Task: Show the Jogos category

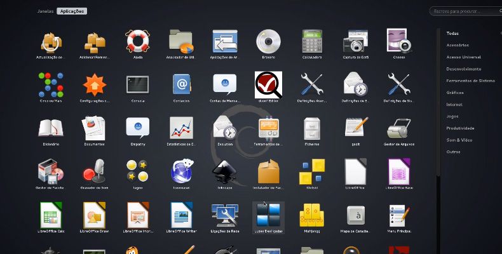Action: pyautogui.click(x=452, y=116)
